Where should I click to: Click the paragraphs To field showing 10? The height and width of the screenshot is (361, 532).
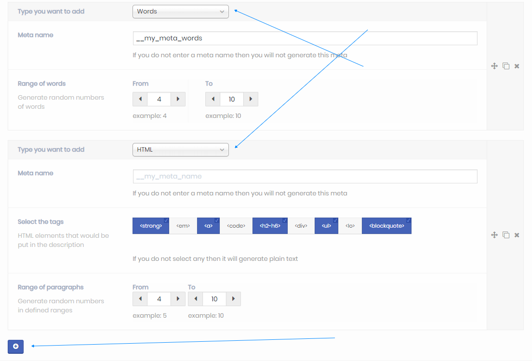pyautogui.click(x=214, y=299)
